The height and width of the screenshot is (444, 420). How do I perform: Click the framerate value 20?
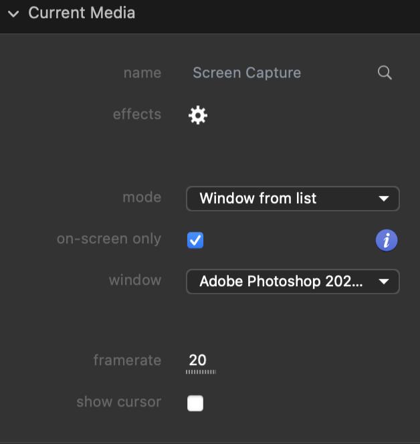tap(197, 360)
